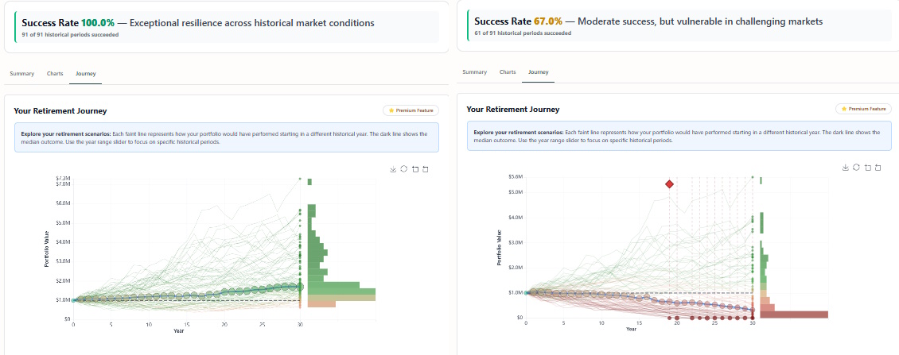899x355 pixels.
Task: Click the start point at year 0, 100.0% chart
Action: coord(73,300)
